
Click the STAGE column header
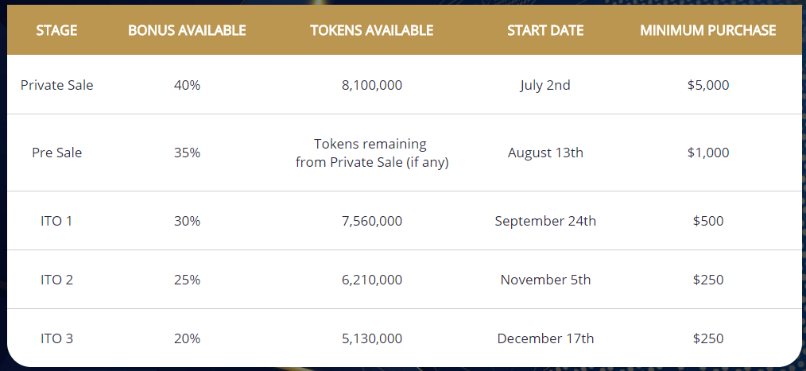point(56,30)
